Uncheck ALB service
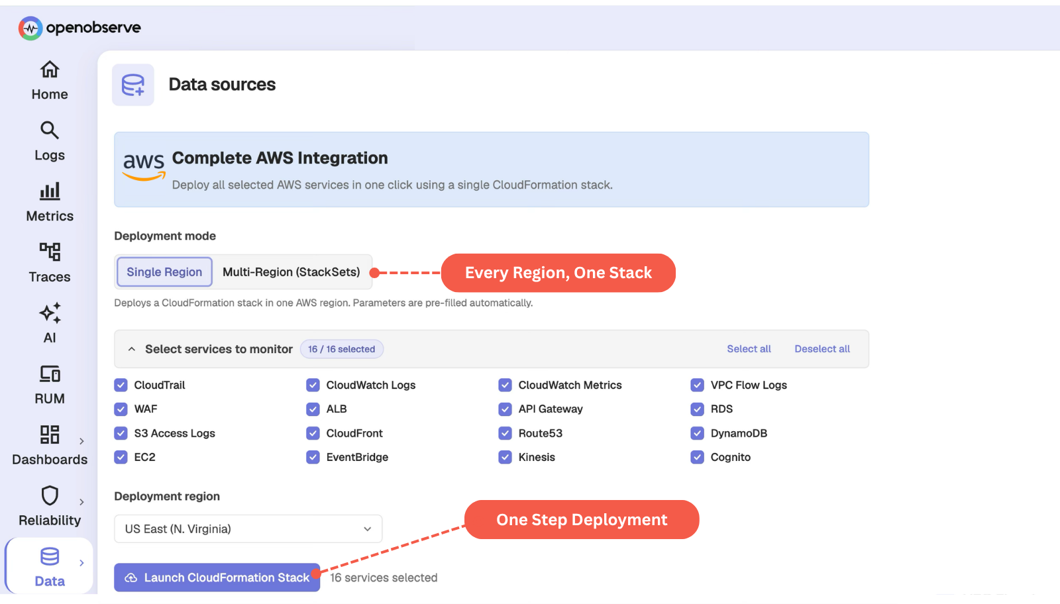The height and width of the screenshot is (604, 1060). coord(313,409)
